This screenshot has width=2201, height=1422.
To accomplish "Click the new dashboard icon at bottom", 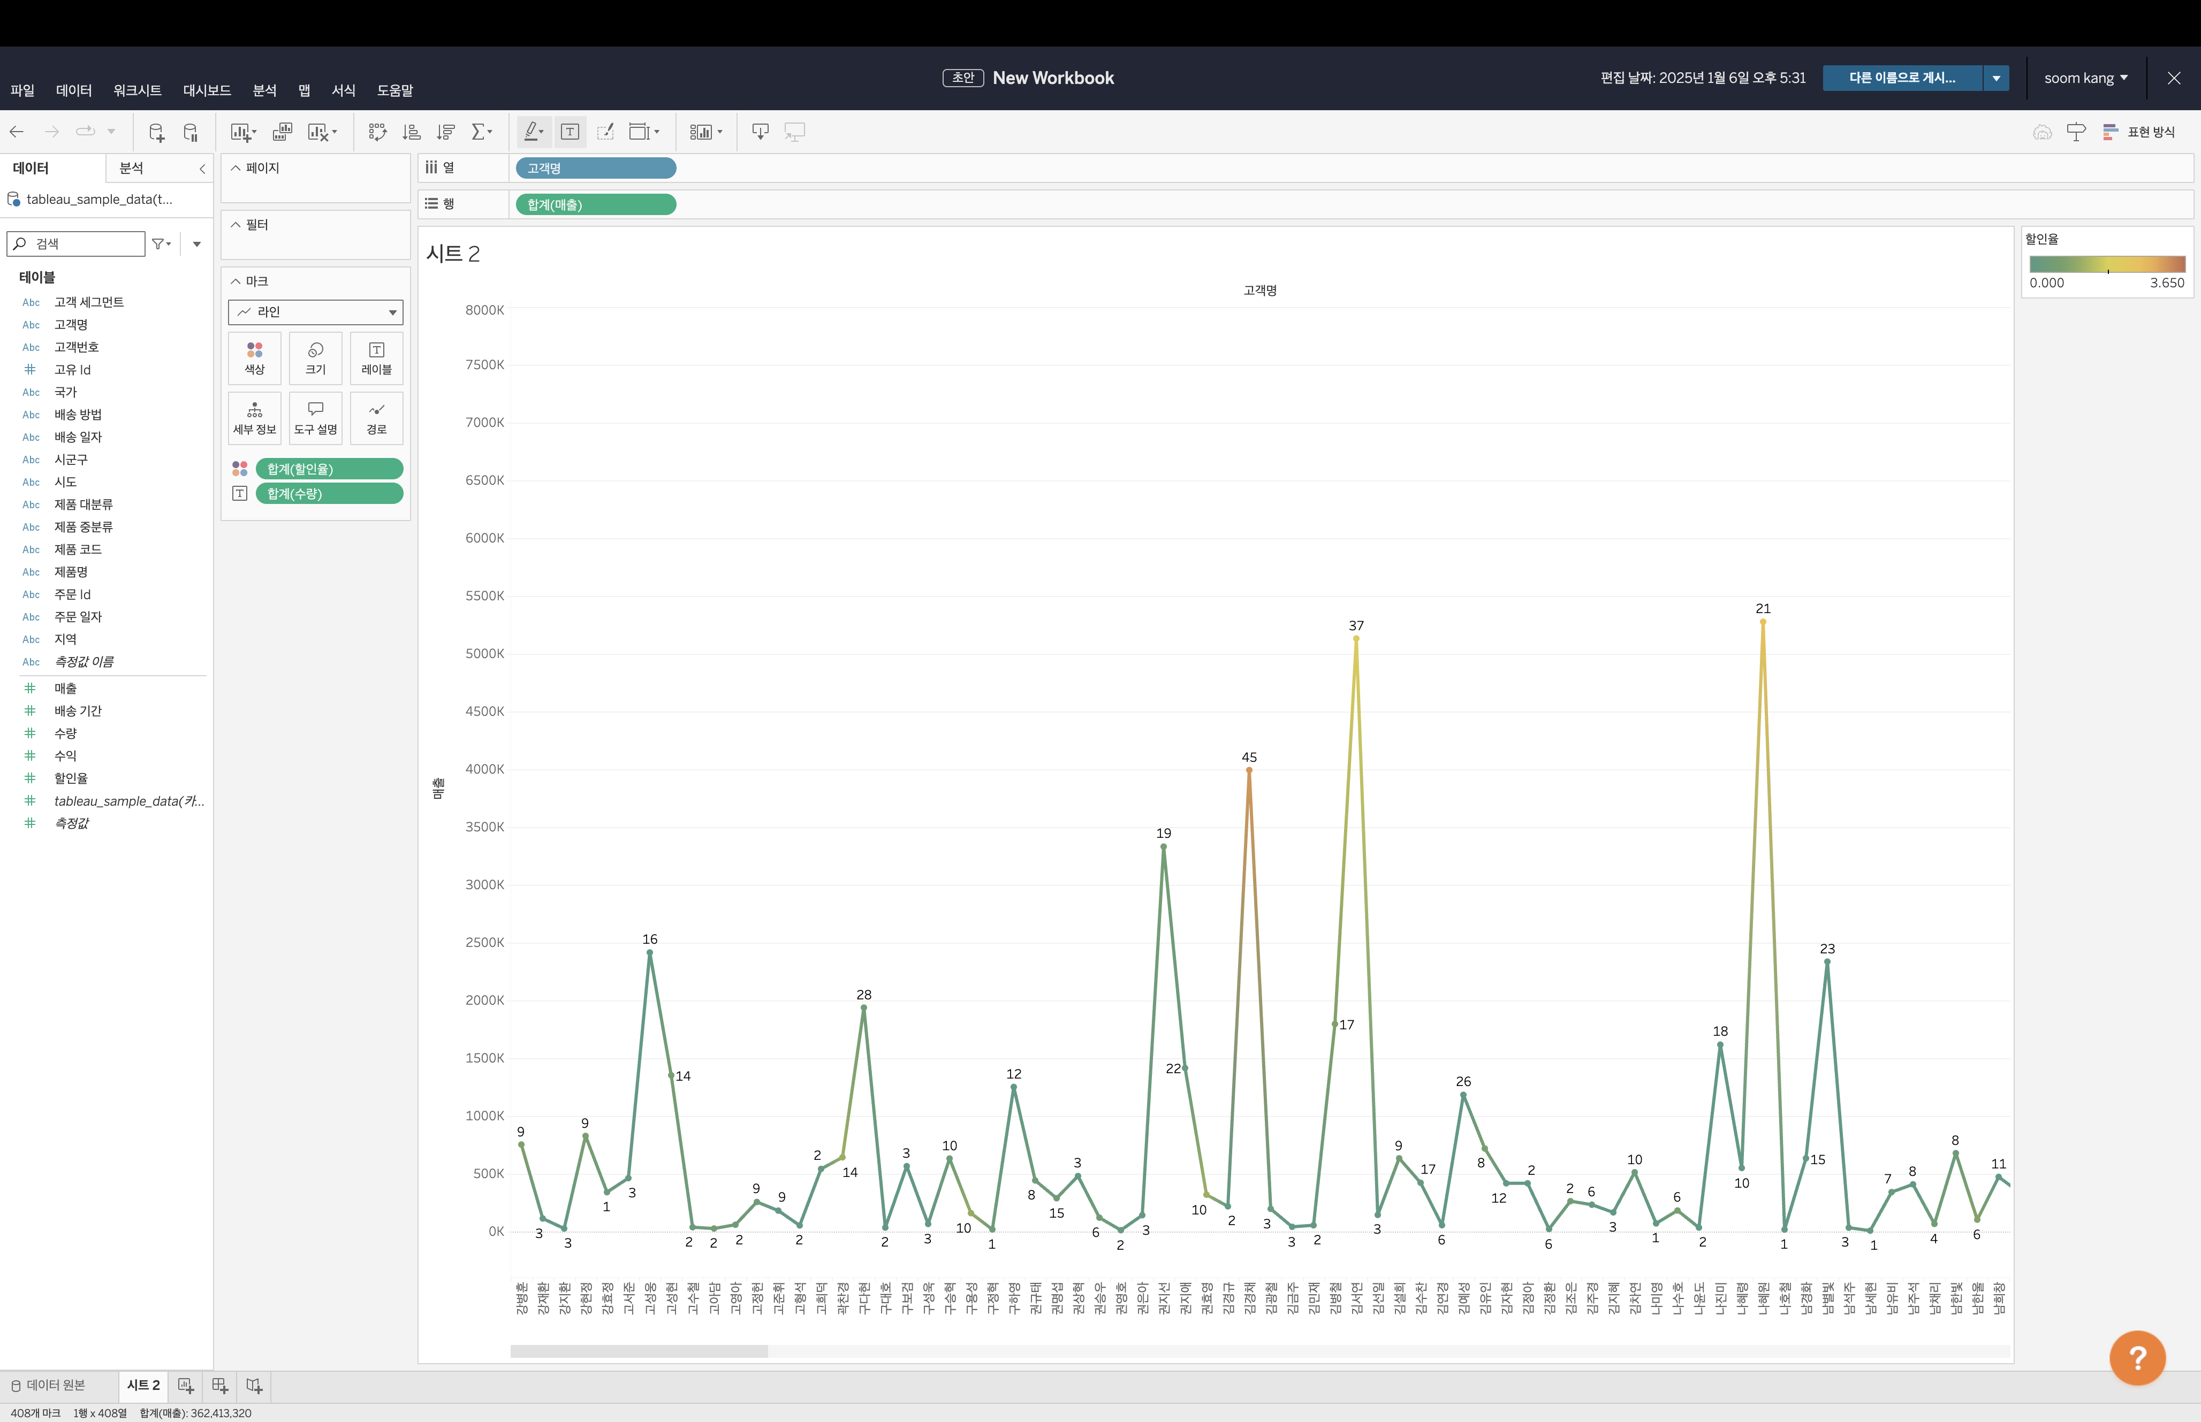I will [x=220, y=1385].
